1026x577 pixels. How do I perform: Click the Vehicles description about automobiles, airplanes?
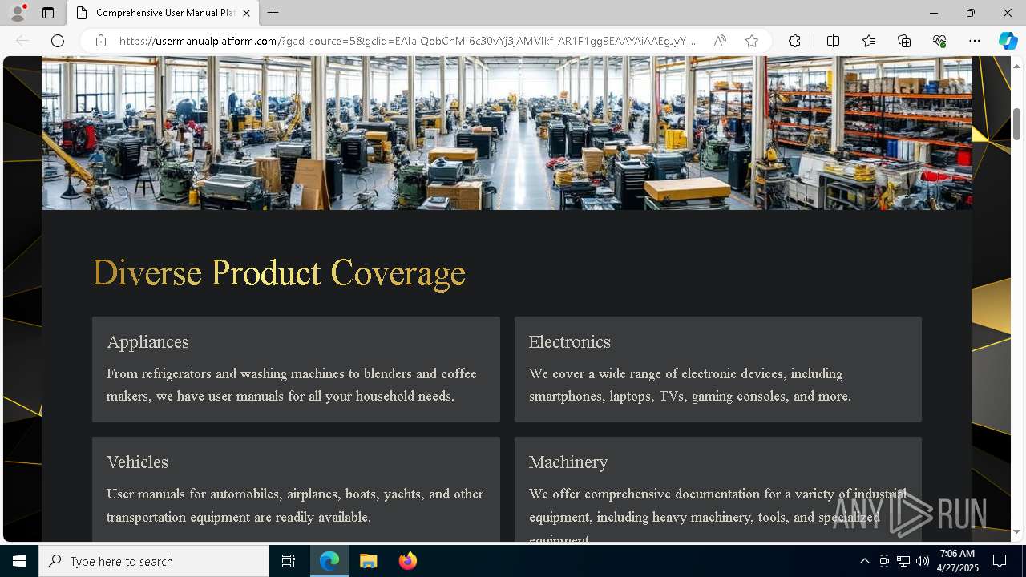pos(295,506)
